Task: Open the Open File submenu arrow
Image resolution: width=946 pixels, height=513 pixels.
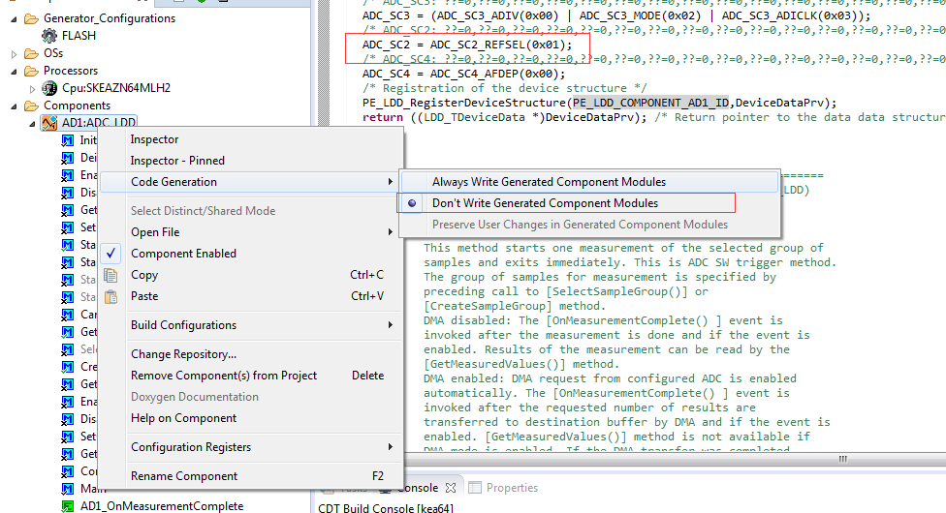Action: (x=391, y=232)
